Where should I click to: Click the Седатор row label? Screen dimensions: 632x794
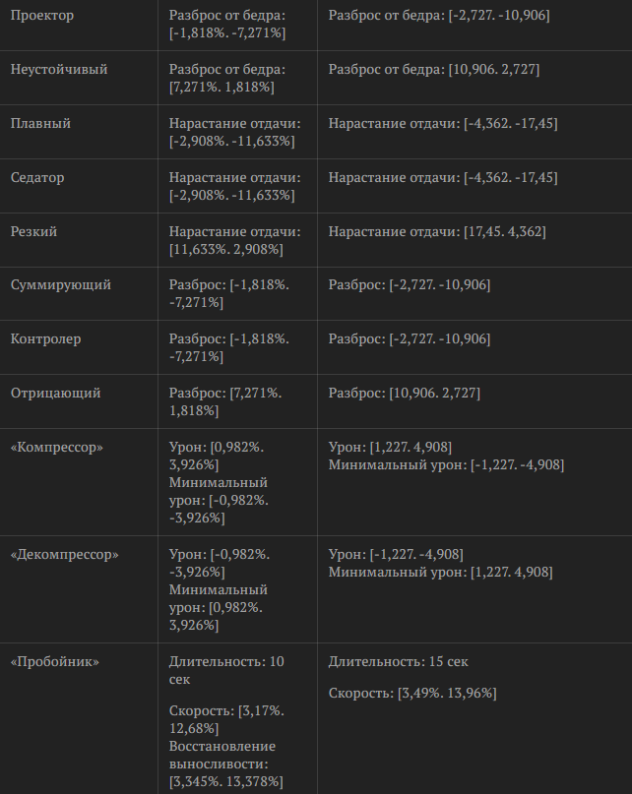tap(37, 178)
